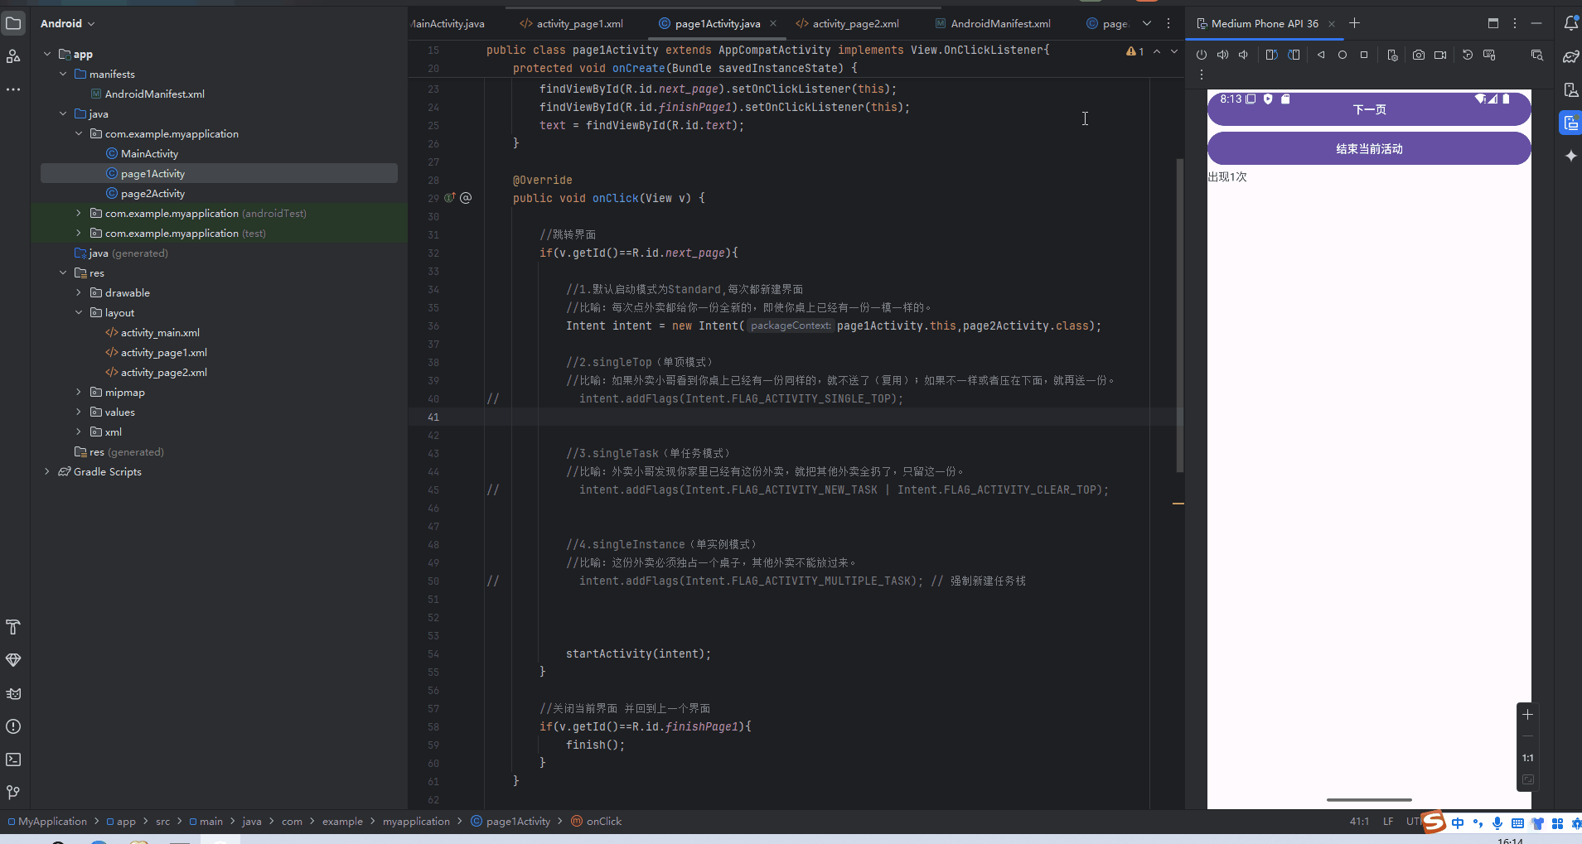Viewport: 1582px width, 844px height.
Task: Click the emulator Power button
Action: pos(1202,55)
